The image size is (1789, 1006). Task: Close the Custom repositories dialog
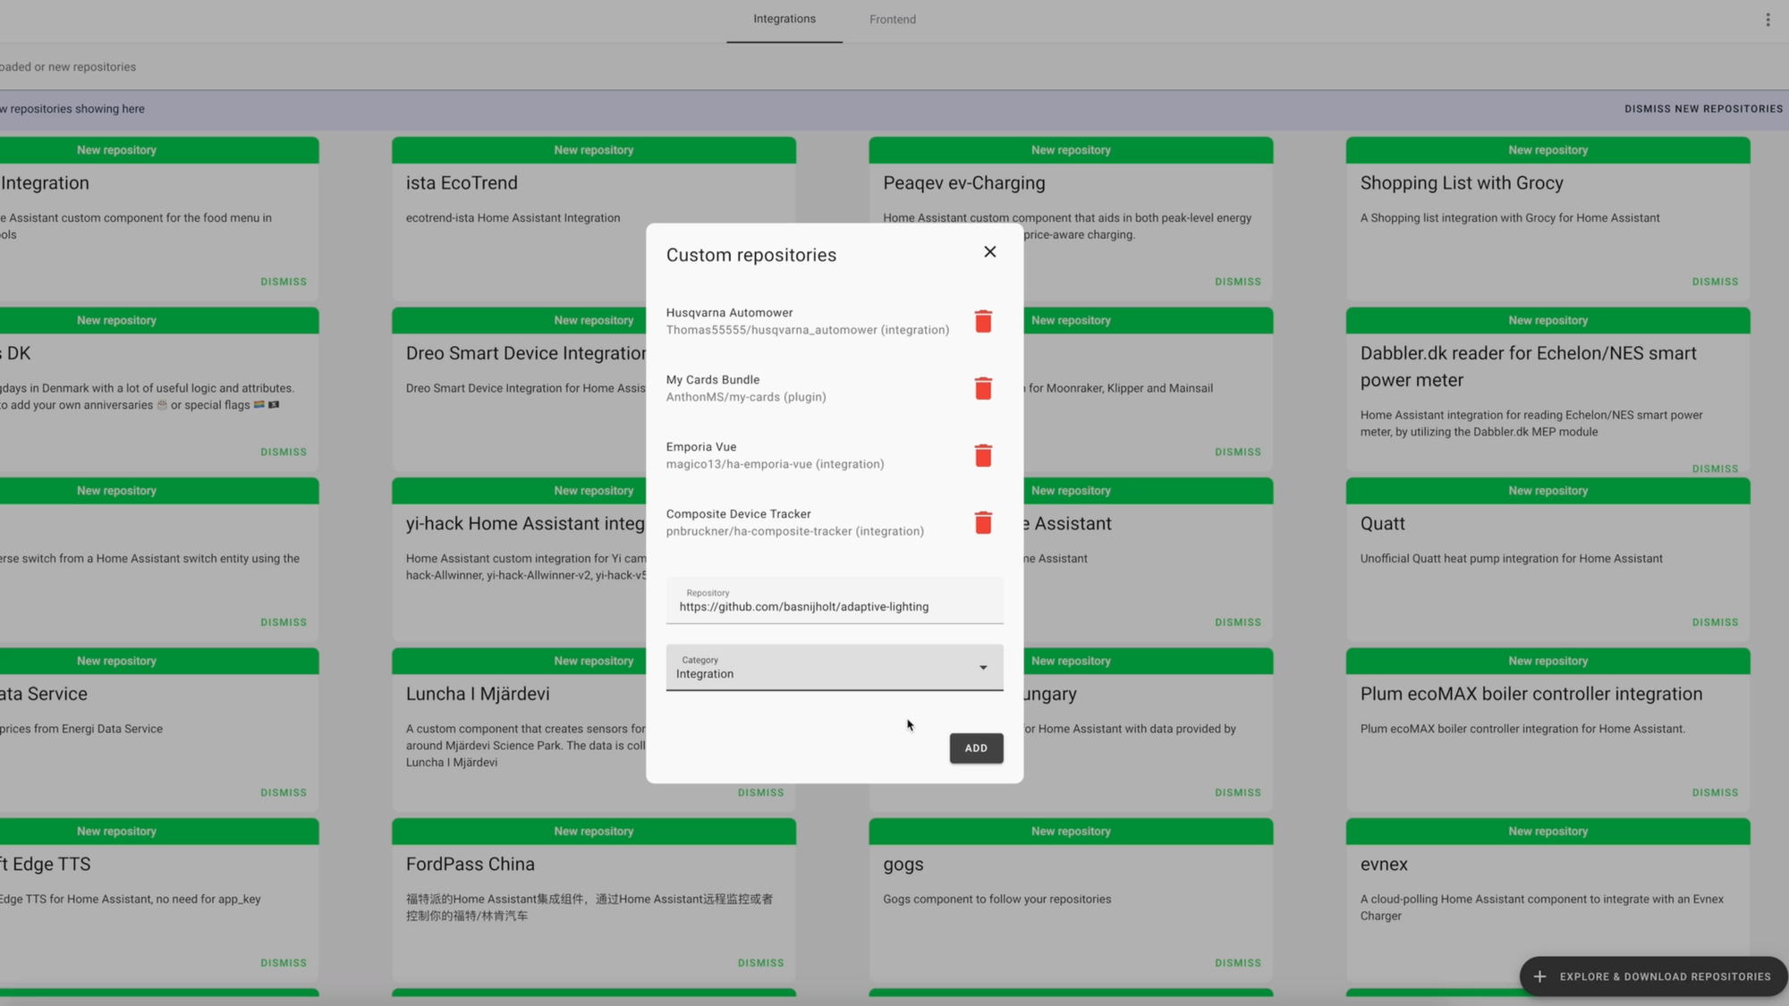click(989, 252)
